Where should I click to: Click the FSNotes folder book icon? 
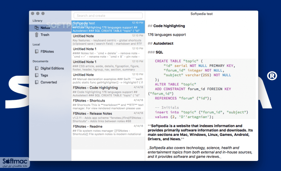[x=37, y=52]
